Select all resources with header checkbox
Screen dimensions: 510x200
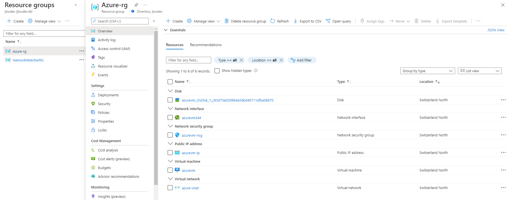coord(170,82)
